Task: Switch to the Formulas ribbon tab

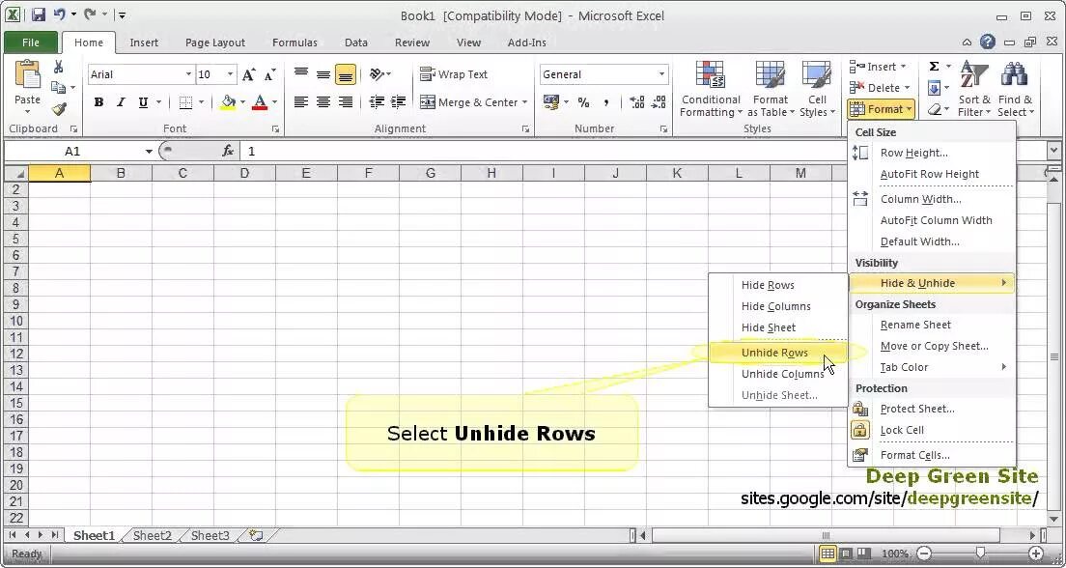Action: coord(295,43)
